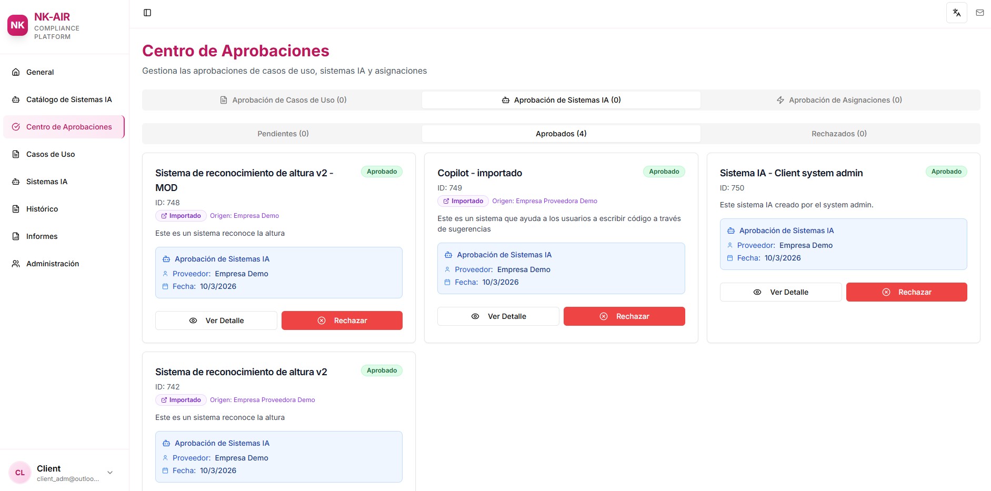The height and width of the screenshot is (491, 991).
Task: Go to Casos de Uso section
Action: [x=64, y=154]
